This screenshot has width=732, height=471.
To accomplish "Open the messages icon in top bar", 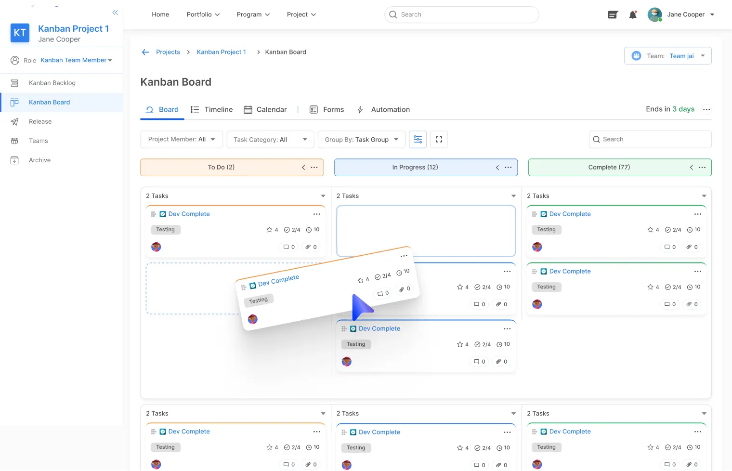I will coord(613,15).
